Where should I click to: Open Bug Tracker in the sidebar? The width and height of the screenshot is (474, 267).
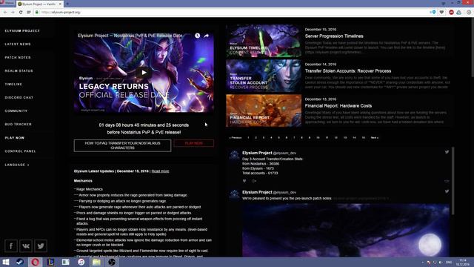coord(18,124)
